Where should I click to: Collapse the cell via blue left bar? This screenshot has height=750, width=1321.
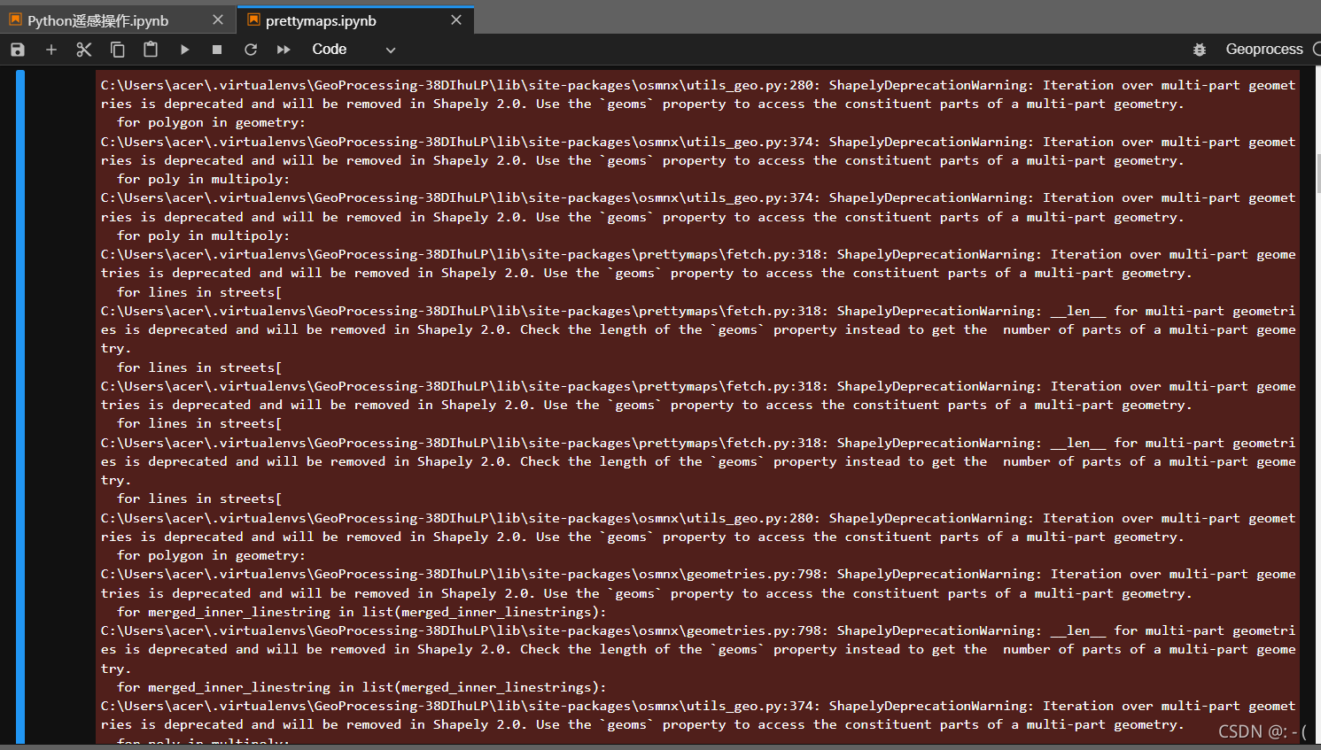[20, 406]
